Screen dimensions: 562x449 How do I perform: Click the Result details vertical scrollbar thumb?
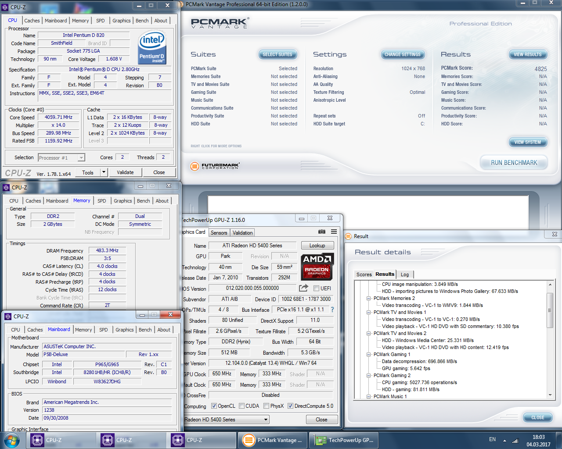pos(550,310)
